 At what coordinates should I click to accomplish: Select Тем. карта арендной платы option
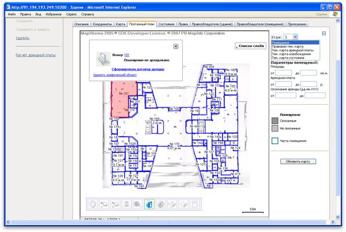click(292, 50)
